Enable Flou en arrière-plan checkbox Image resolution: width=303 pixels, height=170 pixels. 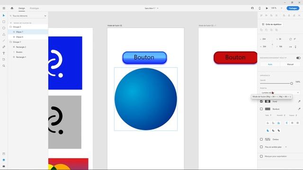tap(261, 147)
